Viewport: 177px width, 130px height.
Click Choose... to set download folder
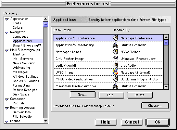pyautogui.click(x=155, y=106)
